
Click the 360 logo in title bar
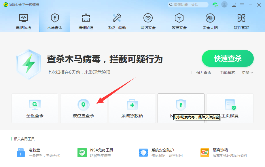coord(6,5)
